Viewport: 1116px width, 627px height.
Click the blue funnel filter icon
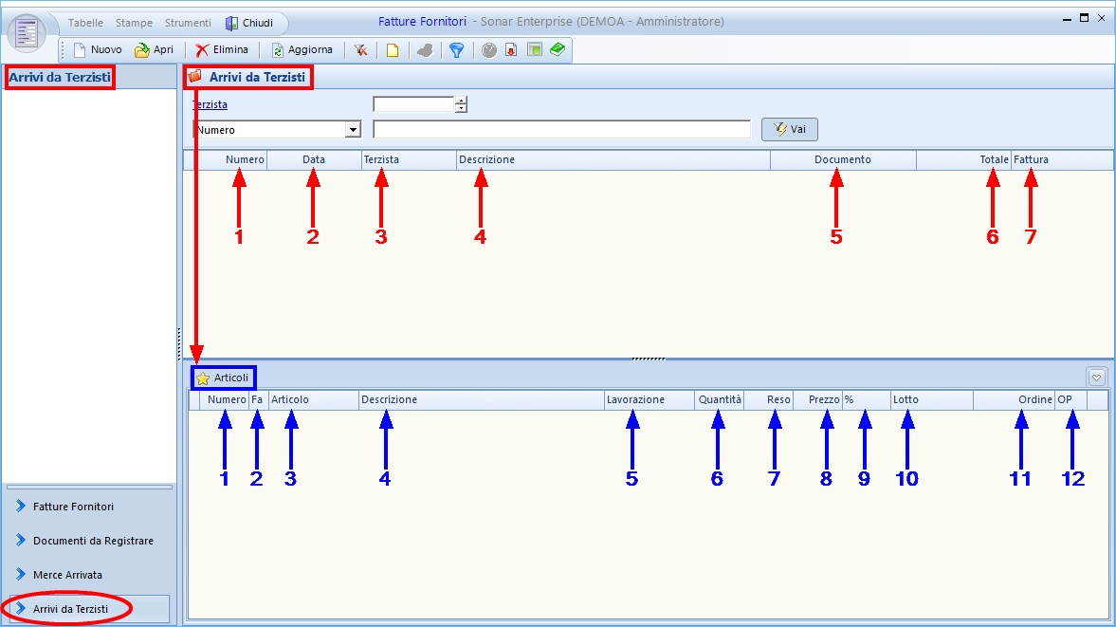[x=456, y=50]
